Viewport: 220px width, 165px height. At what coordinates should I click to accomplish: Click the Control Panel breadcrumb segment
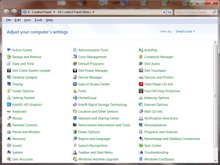point(41,12)
